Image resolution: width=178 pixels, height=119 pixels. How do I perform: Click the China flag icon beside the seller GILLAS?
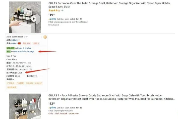click(19, 43)
